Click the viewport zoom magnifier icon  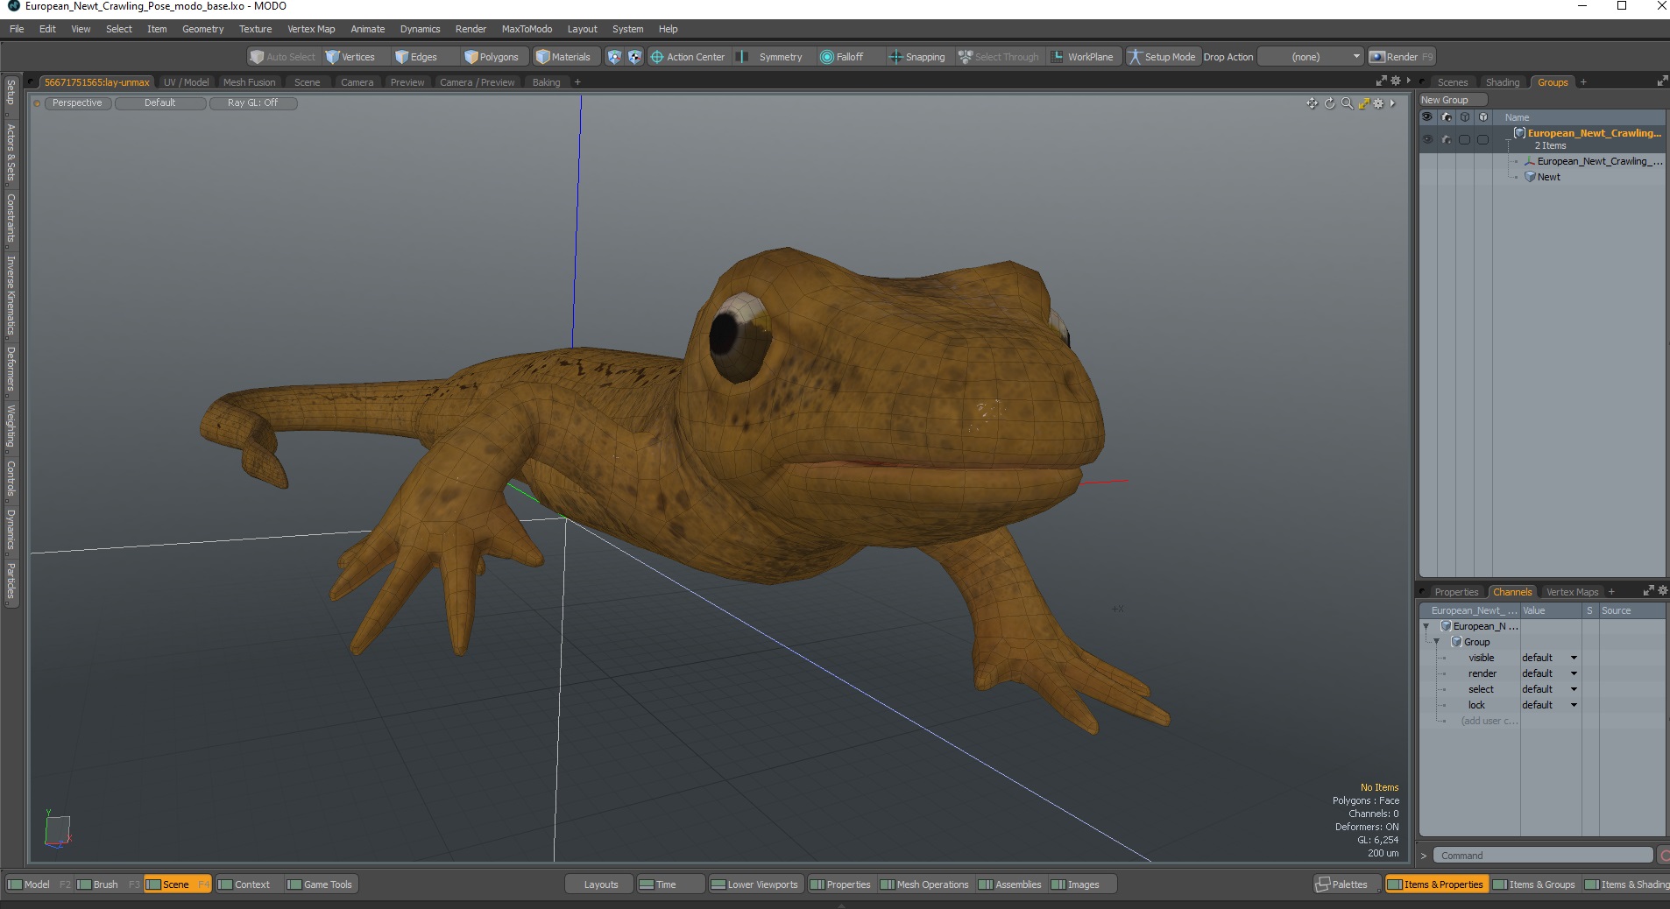[1347, 103]
